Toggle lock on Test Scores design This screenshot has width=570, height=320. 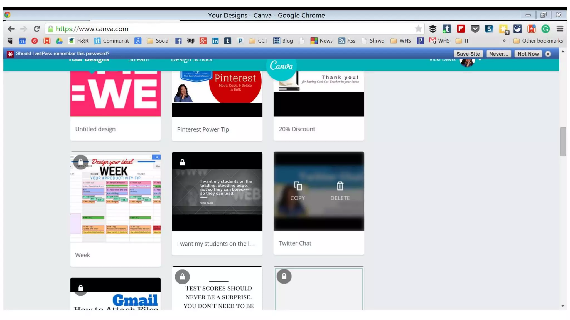pos(182,277)
